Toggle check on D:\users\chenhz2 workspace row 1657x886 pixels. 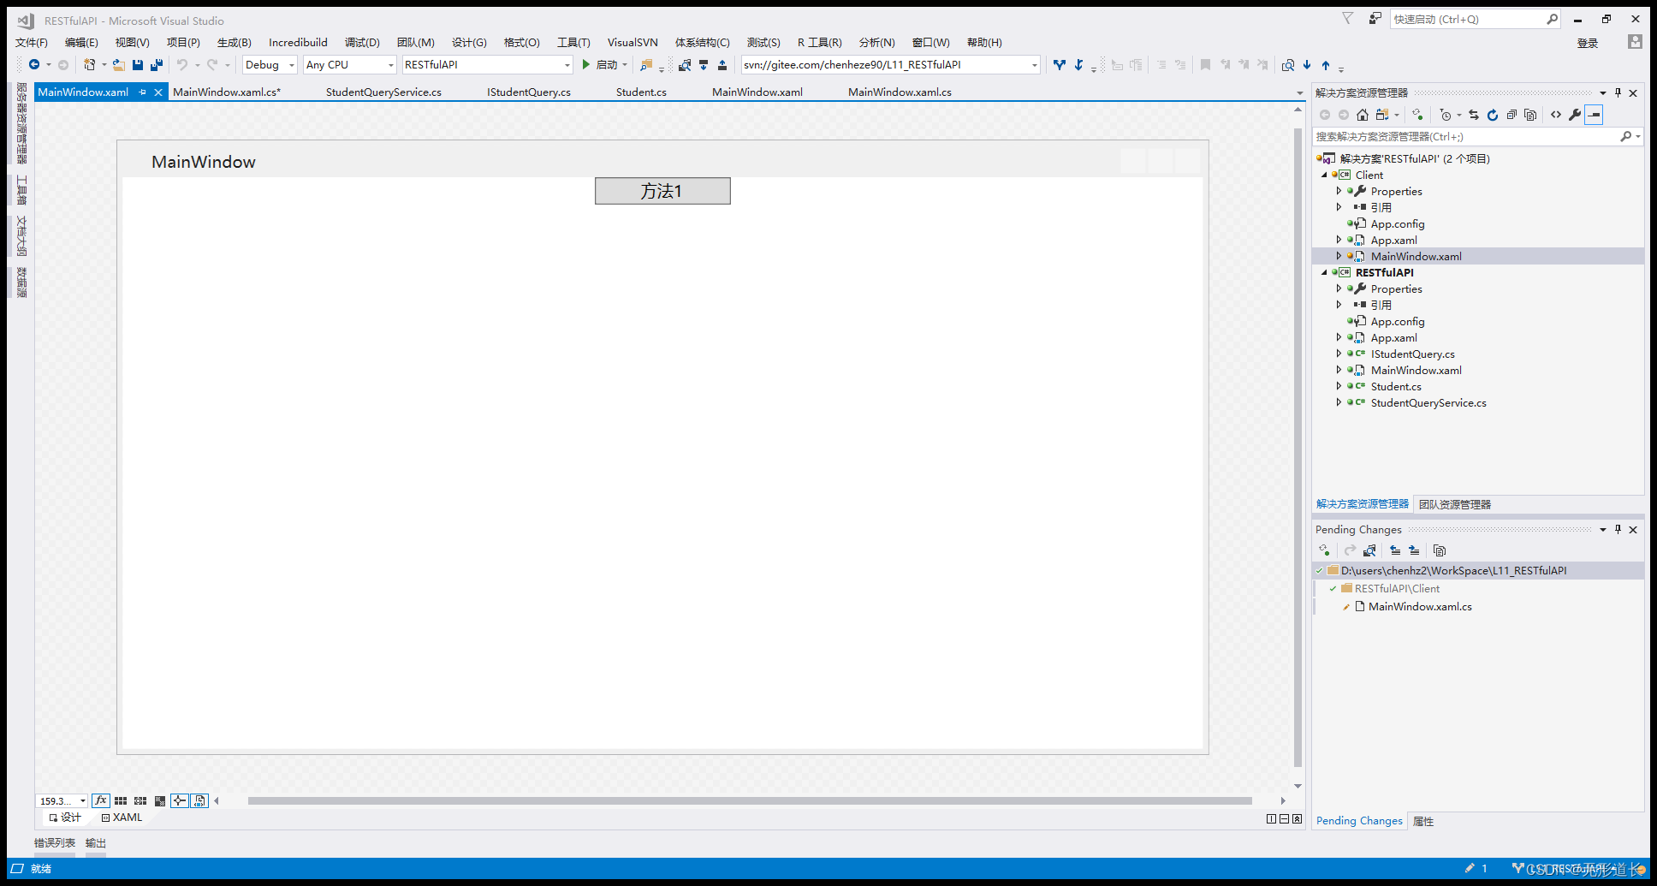tap(1320, 571)
